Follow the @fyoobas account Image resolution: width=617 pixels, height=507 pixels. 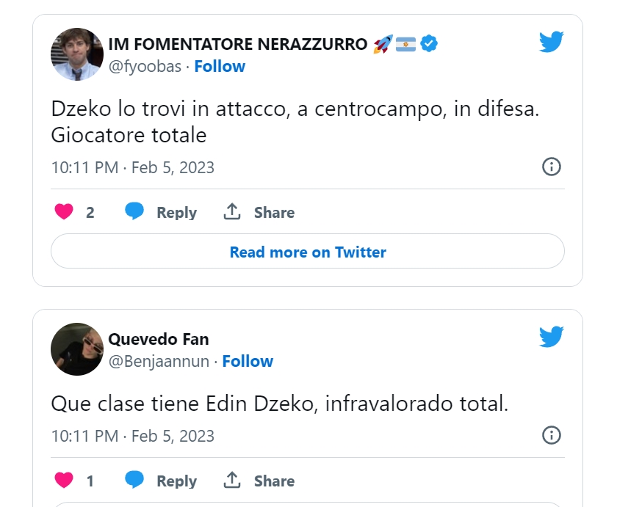[x=220, y=66]
